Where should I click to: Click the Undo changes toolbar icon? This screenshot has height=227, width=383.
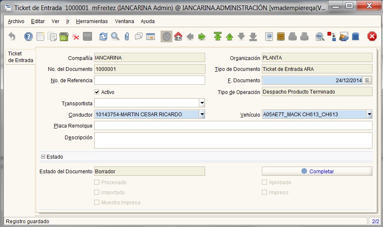point(12,37)
